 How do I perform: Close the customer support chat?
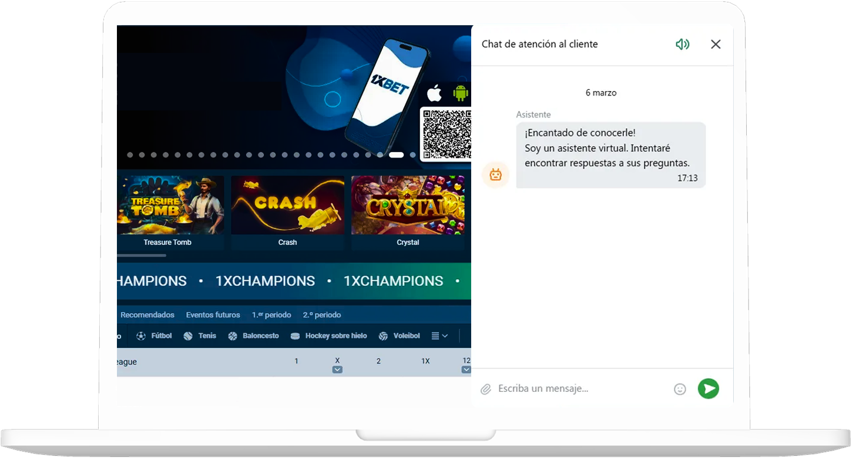pyautogui.click(x=716, y=44)
